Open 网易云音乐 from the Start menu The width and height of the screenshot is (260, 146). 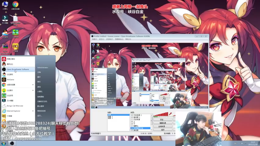click(18, 59)
